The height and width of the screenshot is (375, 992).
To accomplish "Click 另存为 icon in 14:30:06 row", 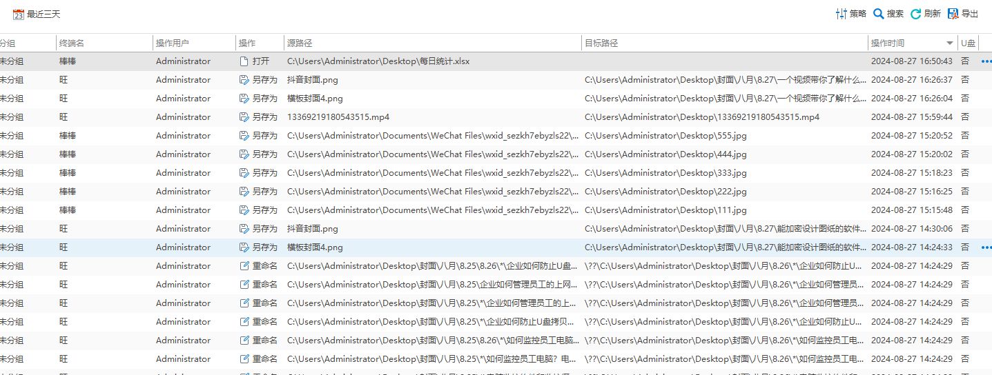I will pyautogui.click(x=244, y=229).
